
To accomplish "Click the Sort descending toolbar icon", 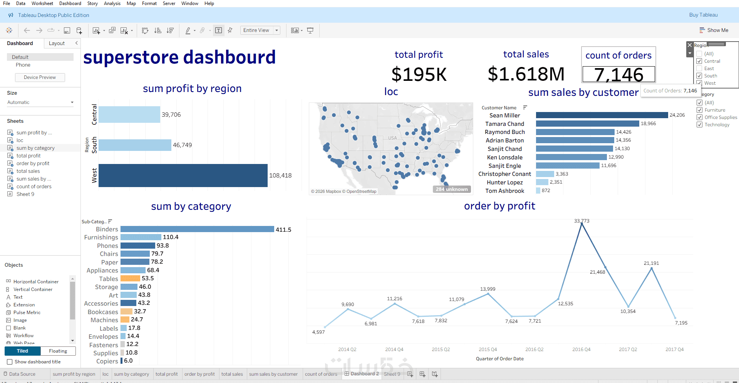I will [170, 30].
